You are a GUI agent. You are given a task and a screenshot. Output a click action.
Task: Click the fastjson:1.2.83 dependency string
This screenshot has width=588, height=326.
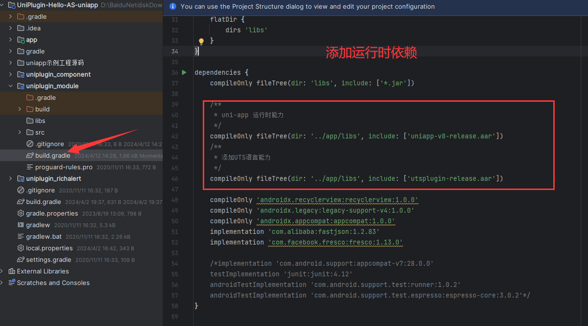click(324, 231)
